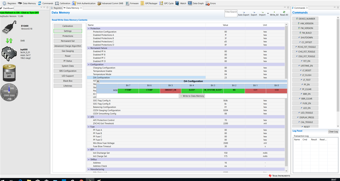Open Registers from the top toolbar

tap(9, 3)
